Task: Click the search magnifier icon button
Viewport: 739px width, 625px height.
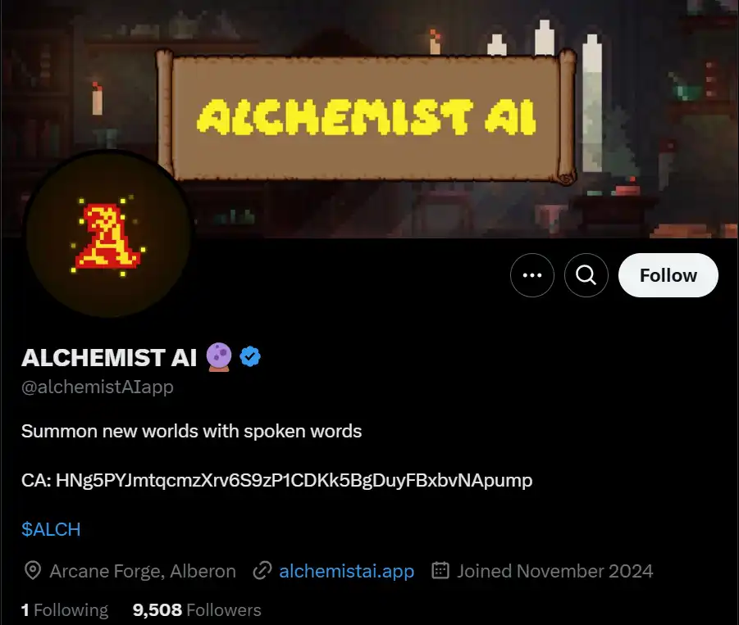Action: [x=586, y=275]
